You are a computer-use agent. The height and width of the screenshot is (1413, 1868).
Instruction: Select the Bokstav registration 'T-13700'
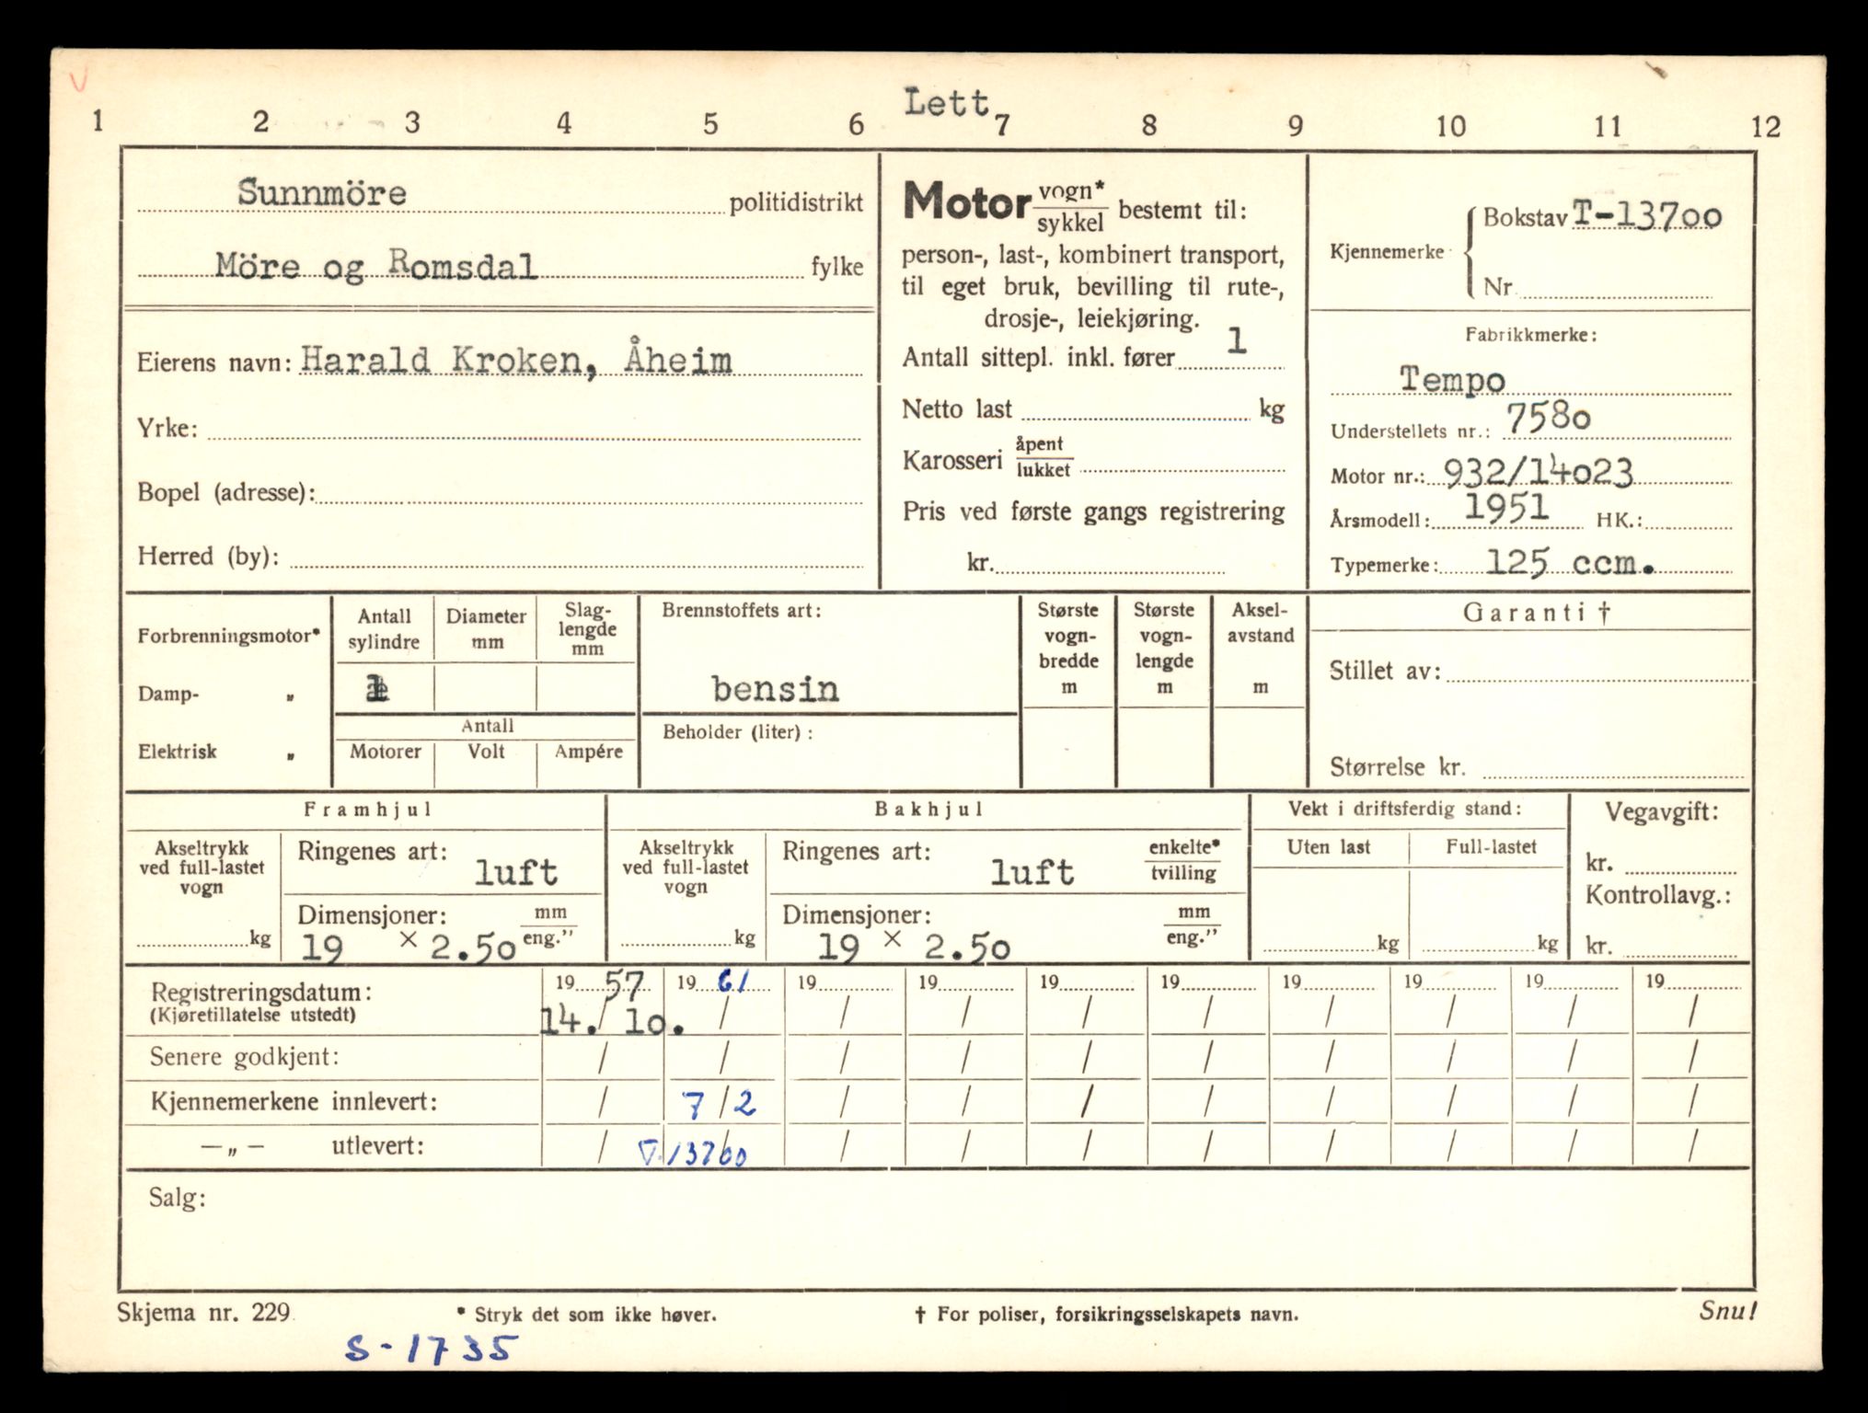(1645, 216)
